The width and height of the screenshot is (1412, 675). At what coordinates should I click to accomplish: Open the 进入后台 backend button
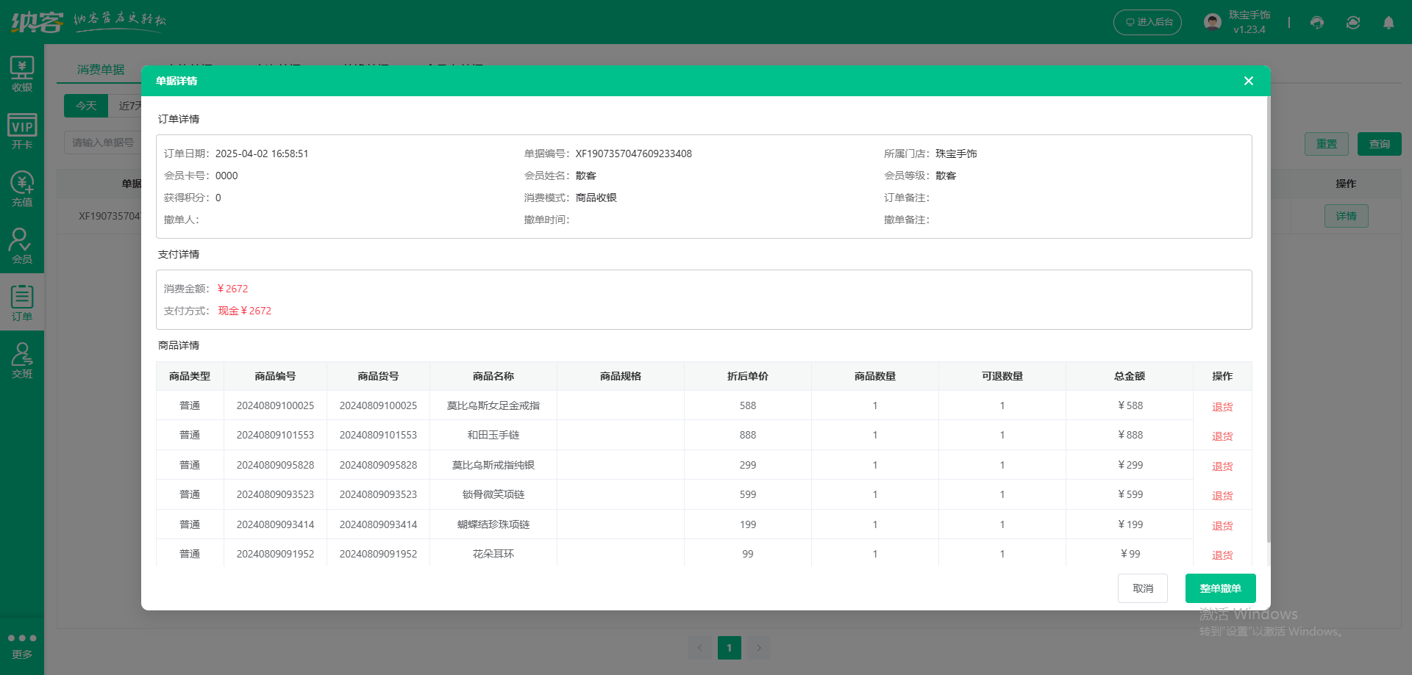(x=1147, y=22)
